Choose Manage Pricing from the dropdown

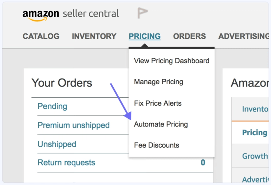coord(158,82)
